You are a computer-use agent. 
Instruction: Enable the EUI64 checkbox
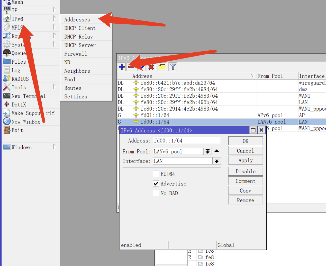point(156,174)
